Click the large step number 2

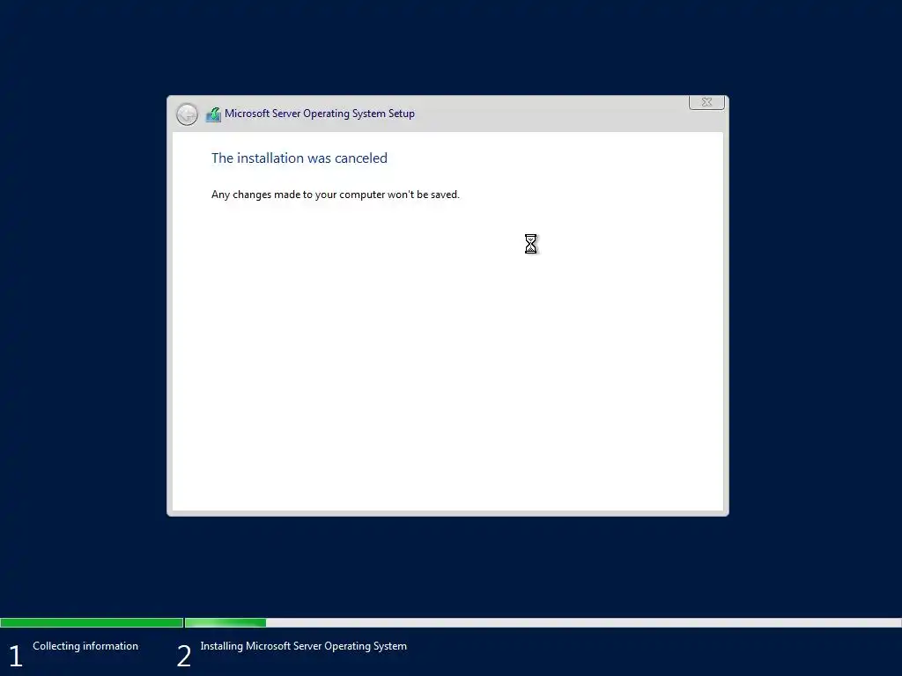[183, 656]
